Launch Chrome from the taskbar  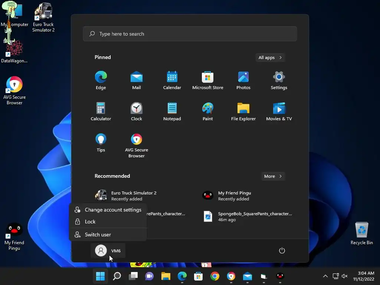(215, 276)
